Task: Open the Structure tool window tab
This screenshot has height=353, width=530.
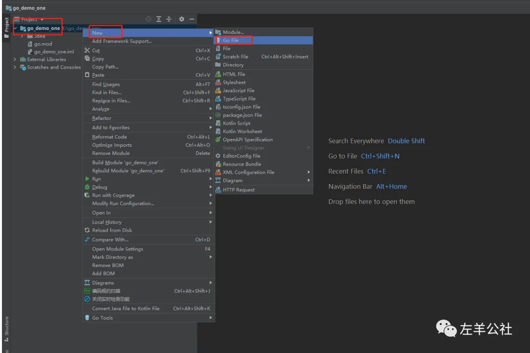Action: [x=6, y=329]
